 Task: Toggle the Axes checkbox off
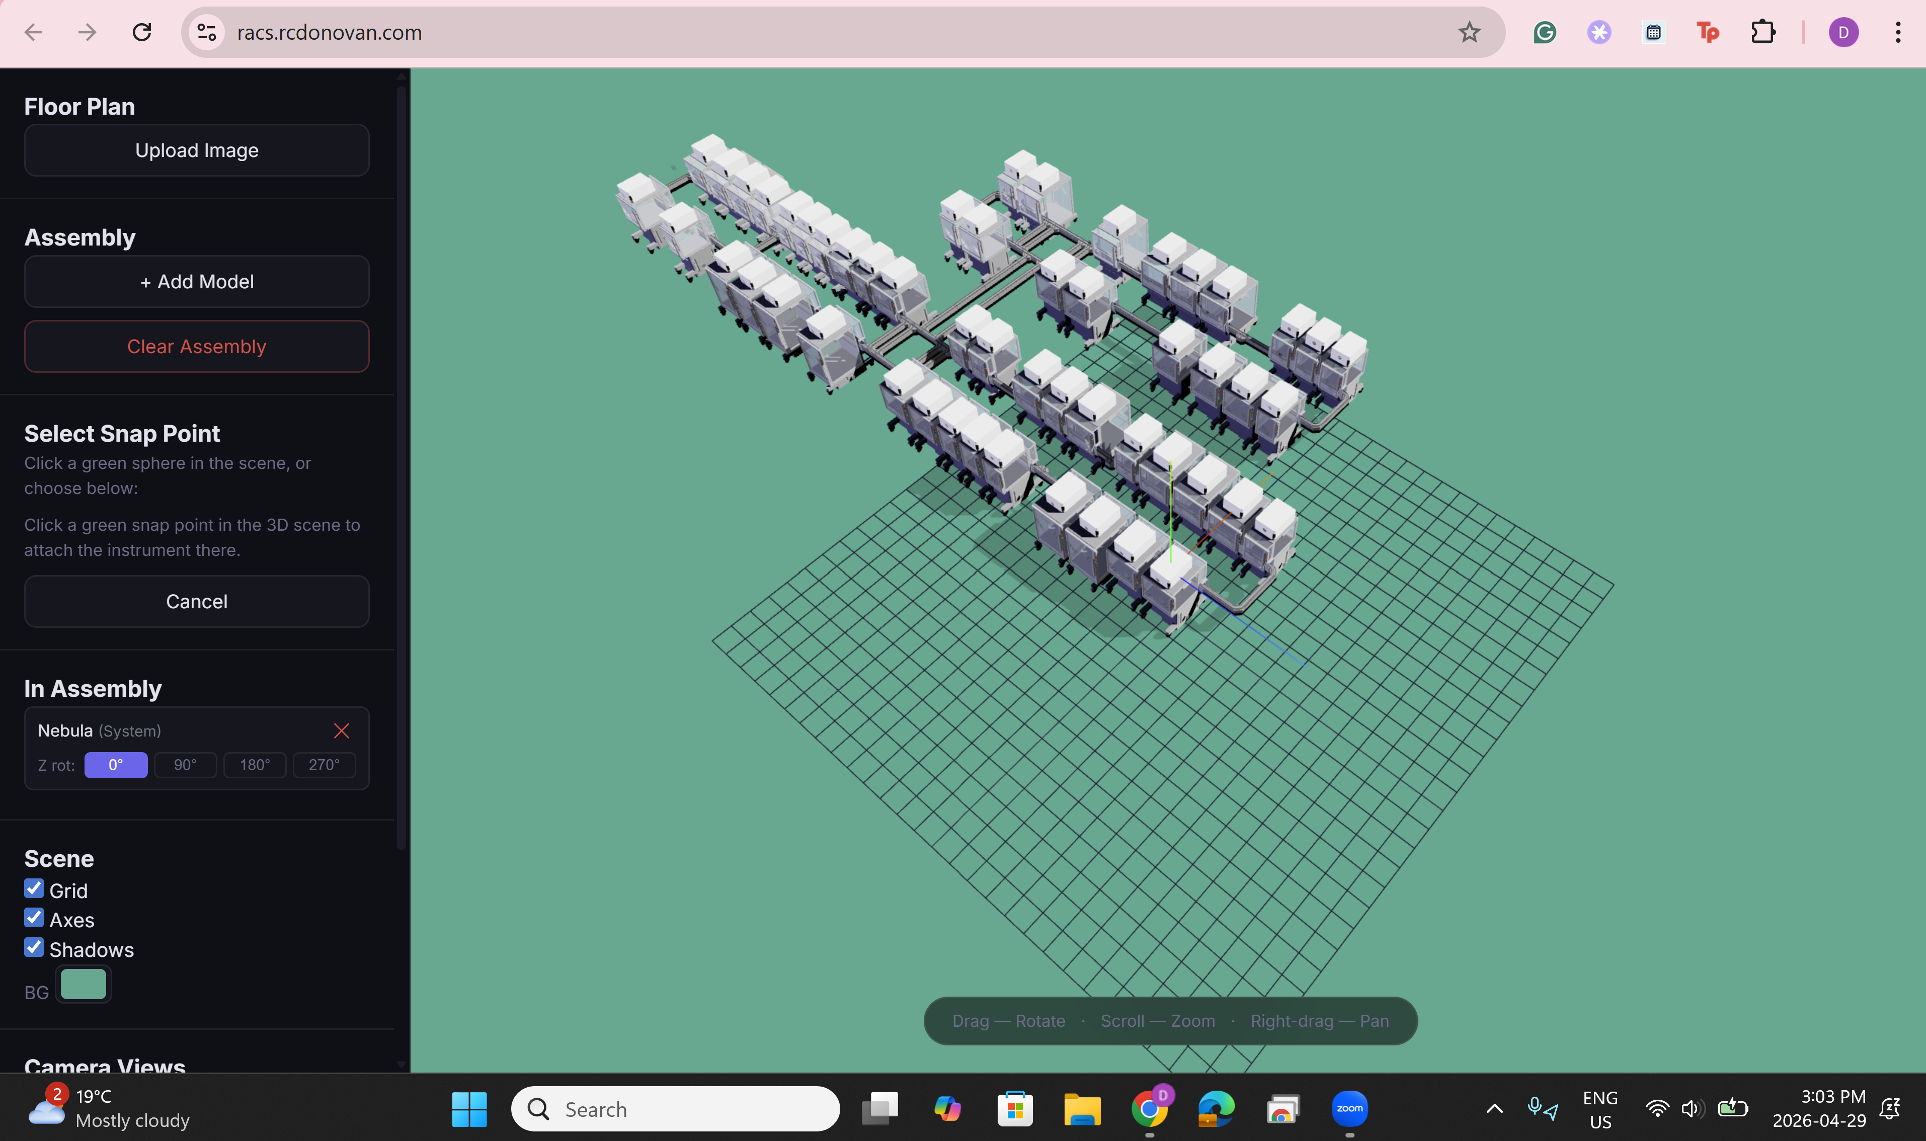pos(34,918)
